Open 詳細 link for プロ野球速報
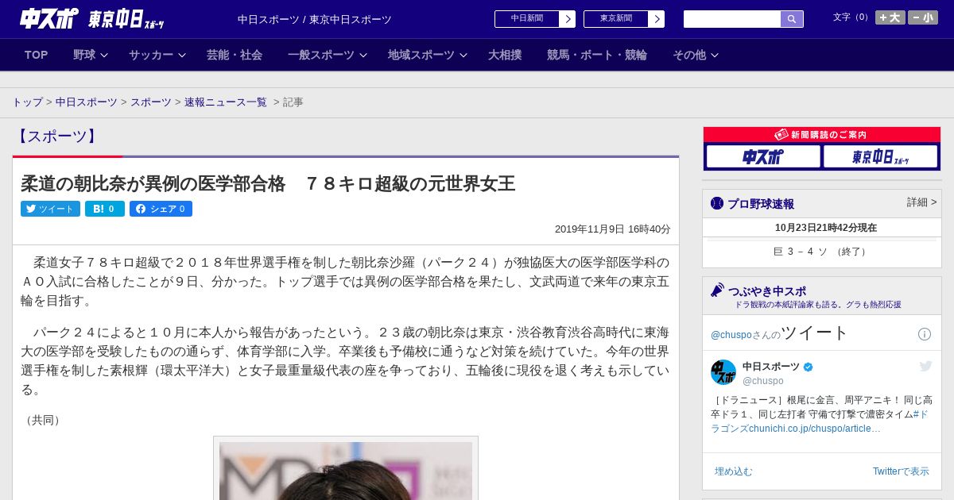Screen dimensions: 954x500 (x=922, y=202)
